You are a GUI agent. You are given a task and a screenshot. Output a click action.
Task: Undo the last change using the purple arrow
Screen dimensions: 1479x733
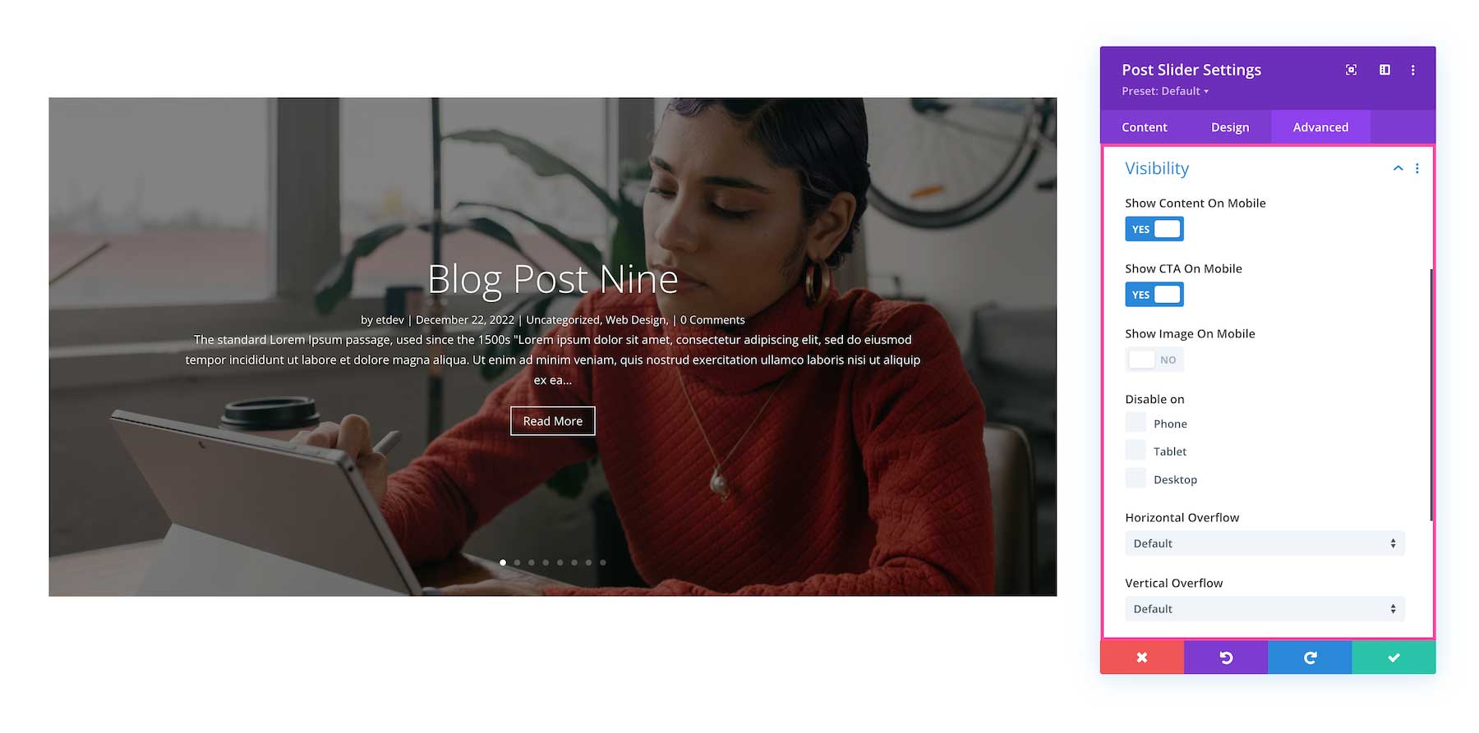pos(1226,657)
